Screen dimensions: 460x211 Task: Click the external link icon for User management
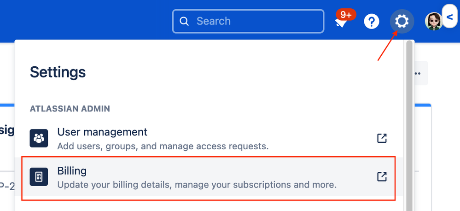382,138
